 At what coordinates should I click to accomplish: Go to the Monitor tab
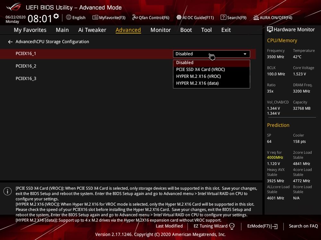(x=160, y=30)
